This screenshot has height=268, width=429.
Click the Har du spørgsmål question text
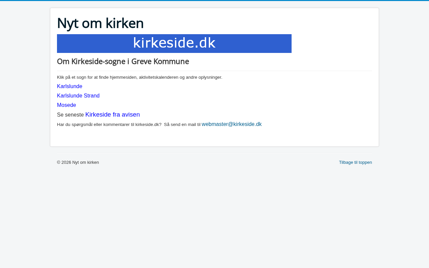pyautogui.click(x=109, y=125)
